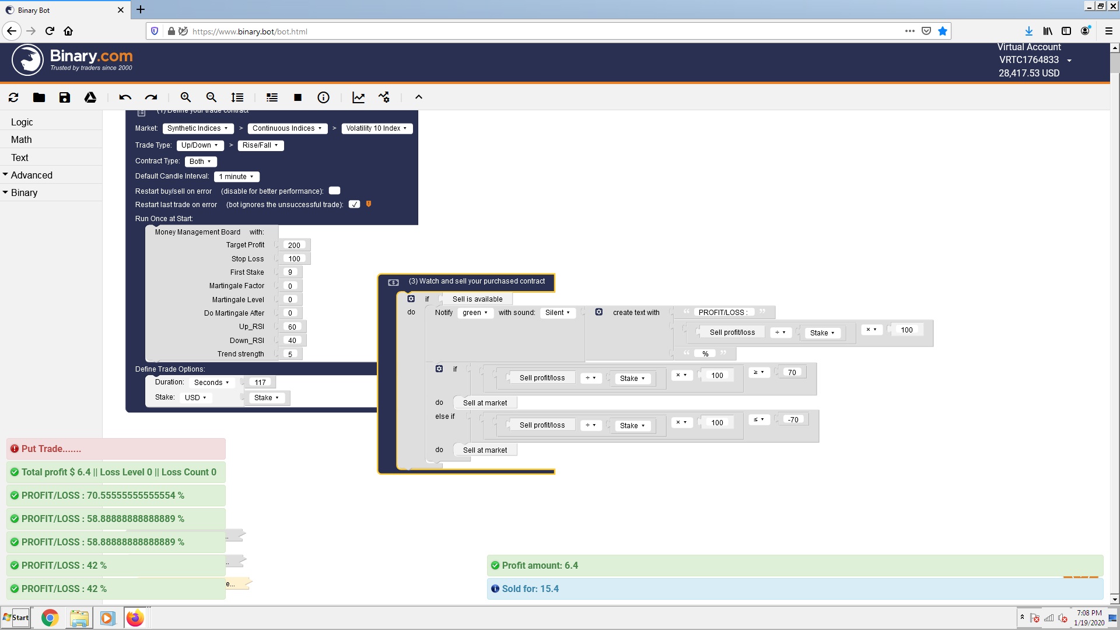Open the Market dropdown showing Synthetic Indices

coord(198,128)
